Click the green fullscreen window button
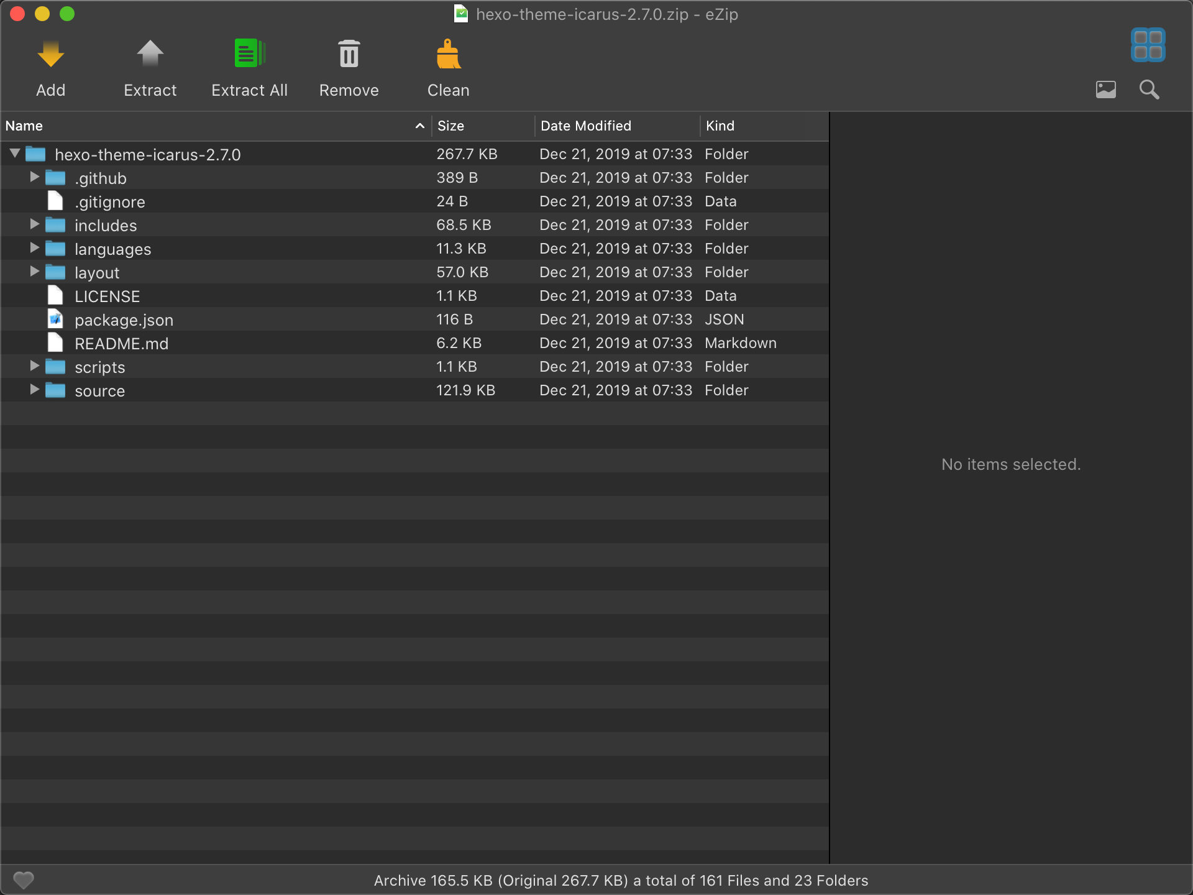This screenshot has height=895, width=1193. tap(67, 14)
